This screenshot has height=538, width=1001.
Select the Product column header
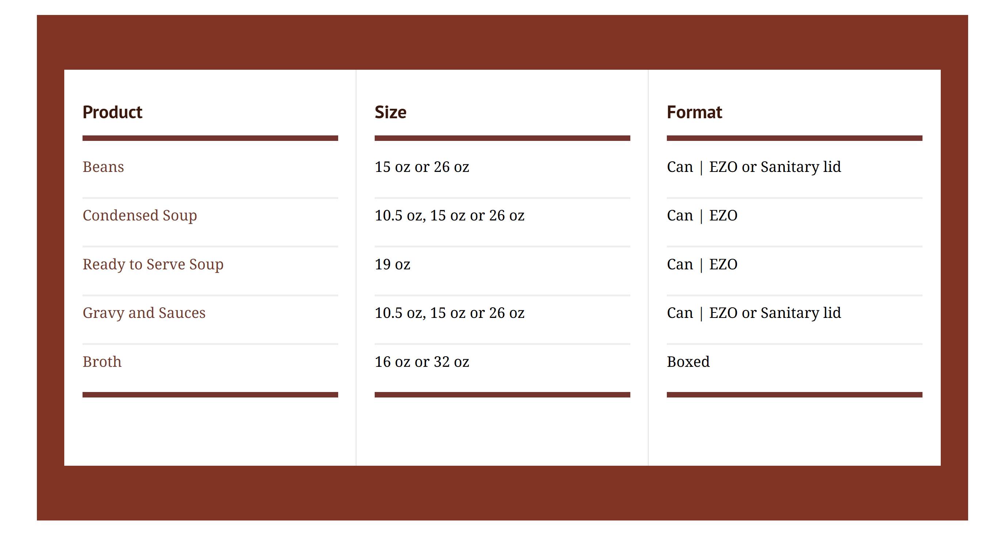click(112, 112)
